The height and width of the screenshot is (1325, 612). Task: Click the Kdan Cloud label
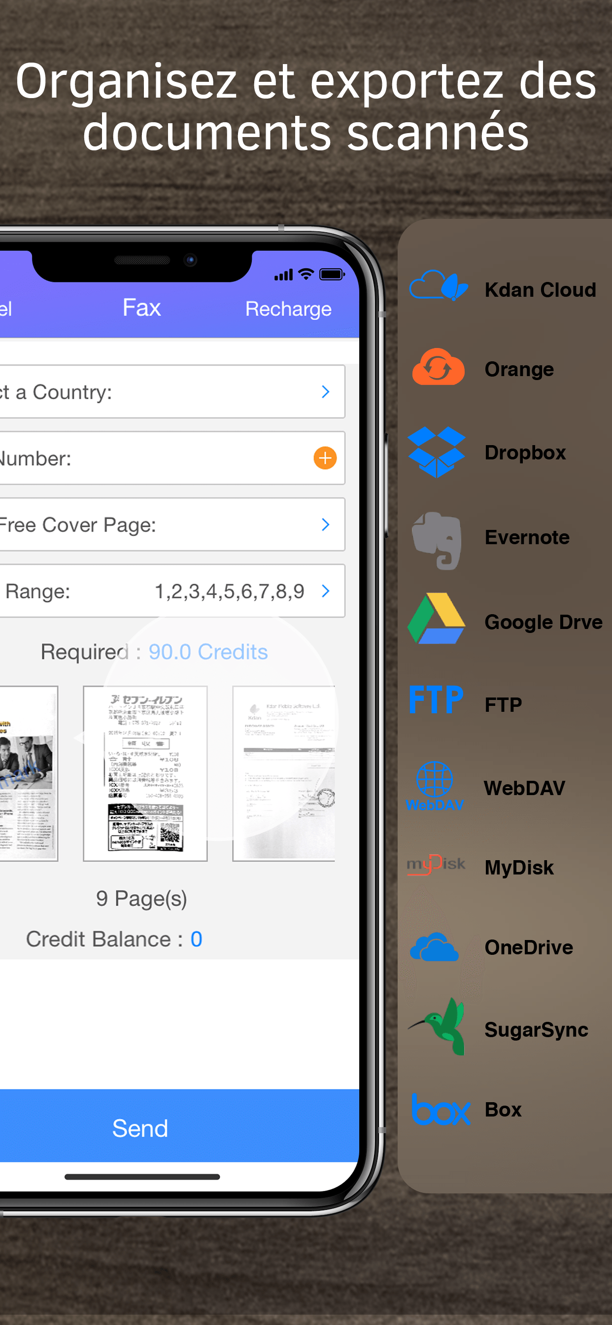coord(541,290)
